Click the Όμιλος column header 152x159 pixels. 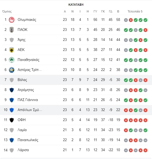[7, 11]
